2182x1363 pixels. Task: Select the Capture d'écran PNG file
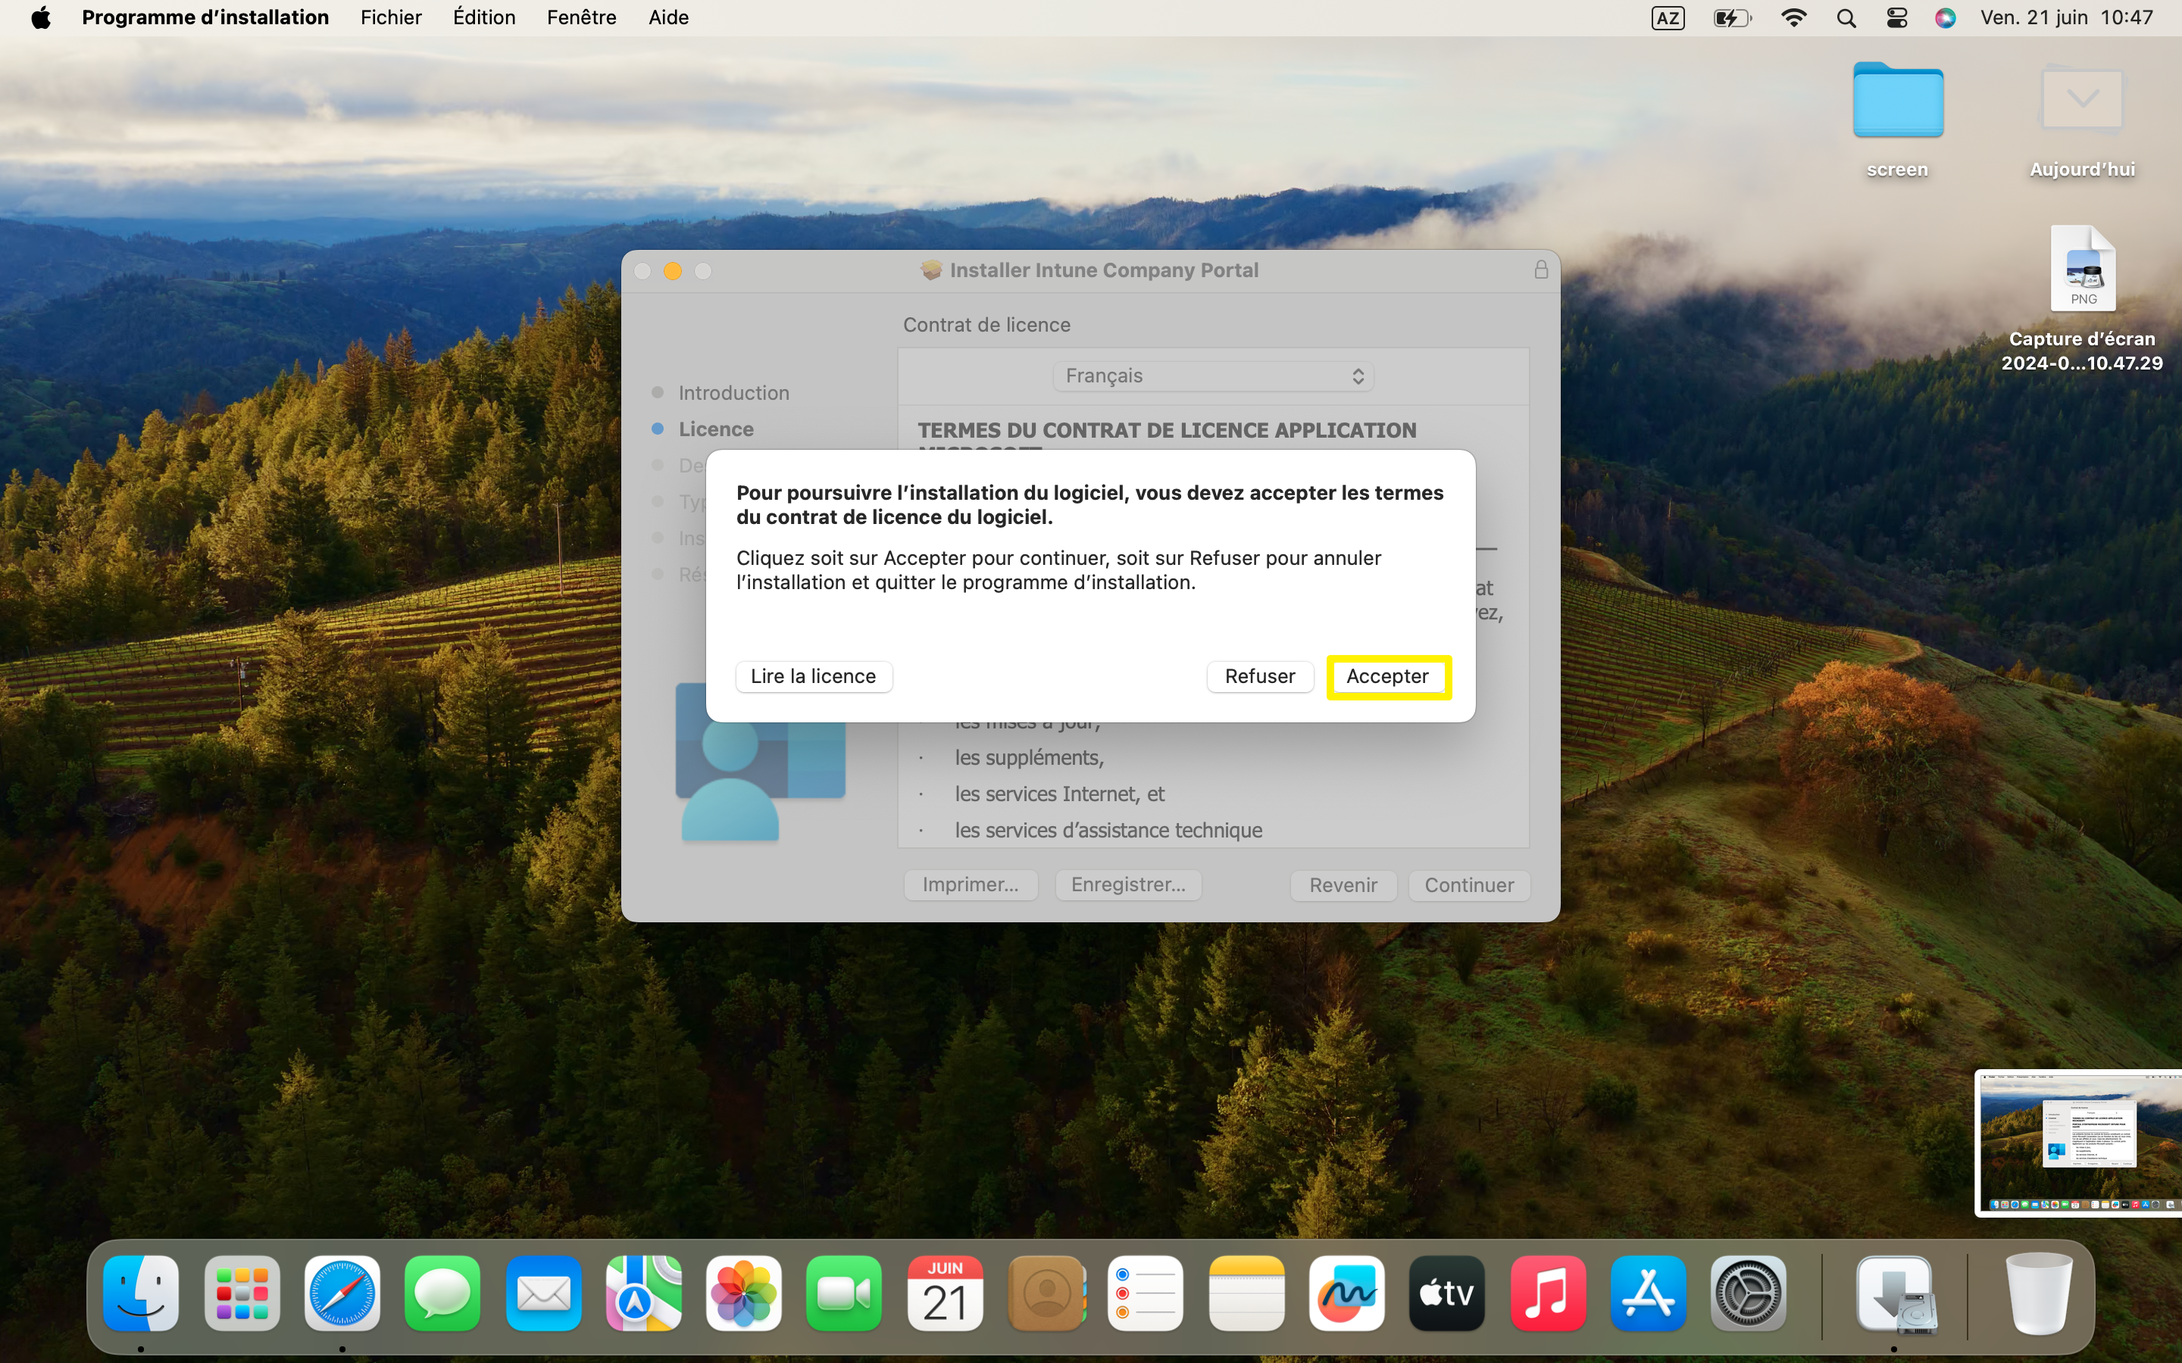pyautogui.click(x=2083, y=269)
